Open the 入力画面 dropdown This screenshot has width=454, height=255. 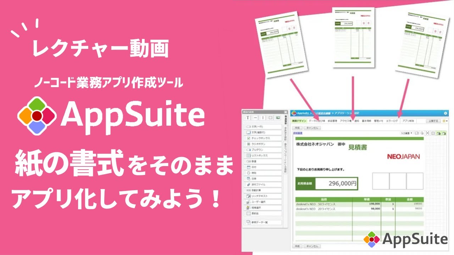pyautogui.click(x=406, y=133)
